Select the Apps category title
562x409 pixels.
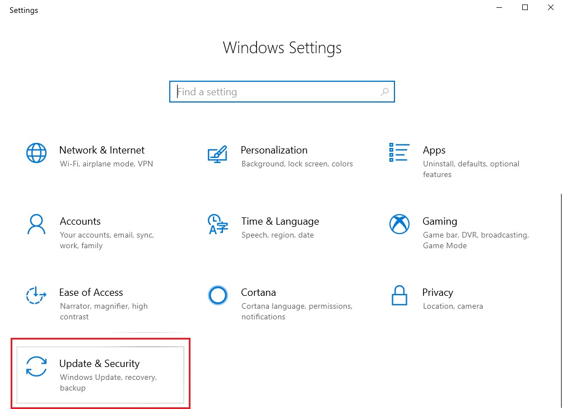pos(434,150)
